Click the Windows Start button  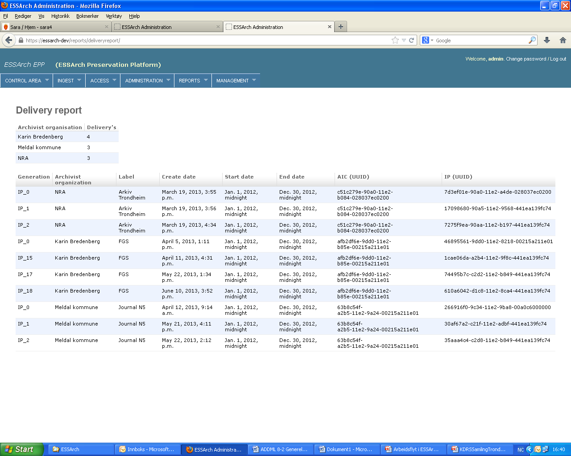coord(22,449)
